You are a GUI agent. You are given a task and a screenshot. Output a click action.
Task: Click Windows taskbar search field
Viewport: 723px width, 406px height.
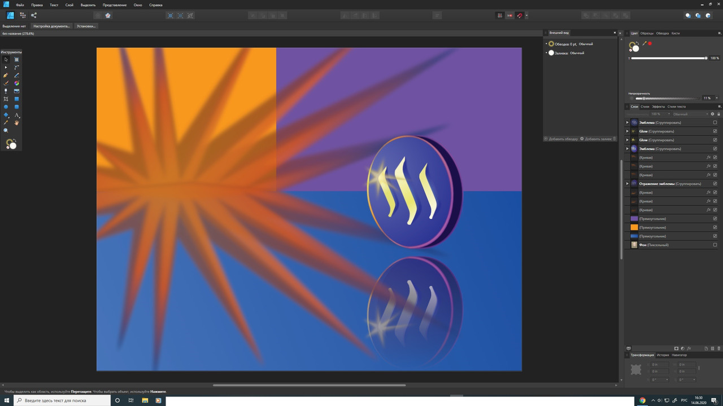point(62,400)
